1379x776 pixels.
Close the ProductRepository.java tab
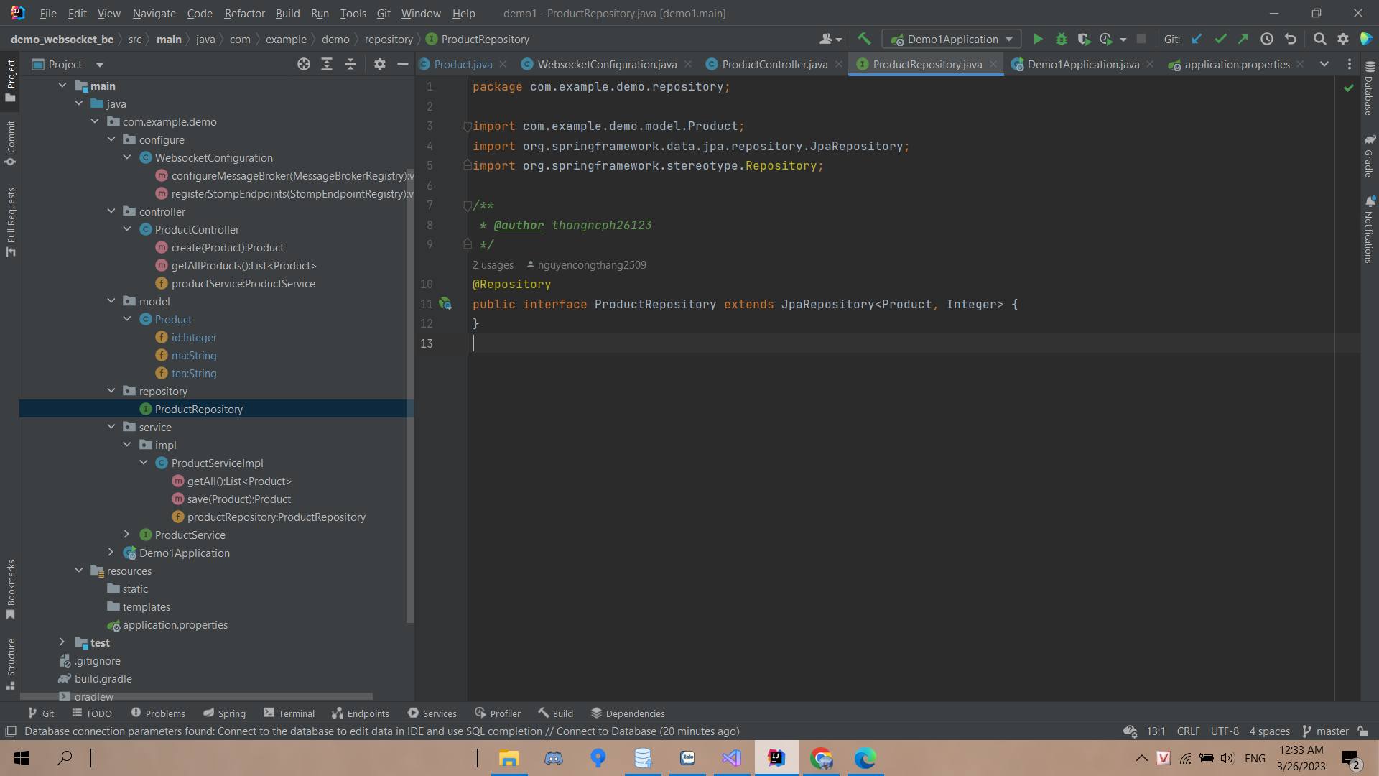(993, 64)
